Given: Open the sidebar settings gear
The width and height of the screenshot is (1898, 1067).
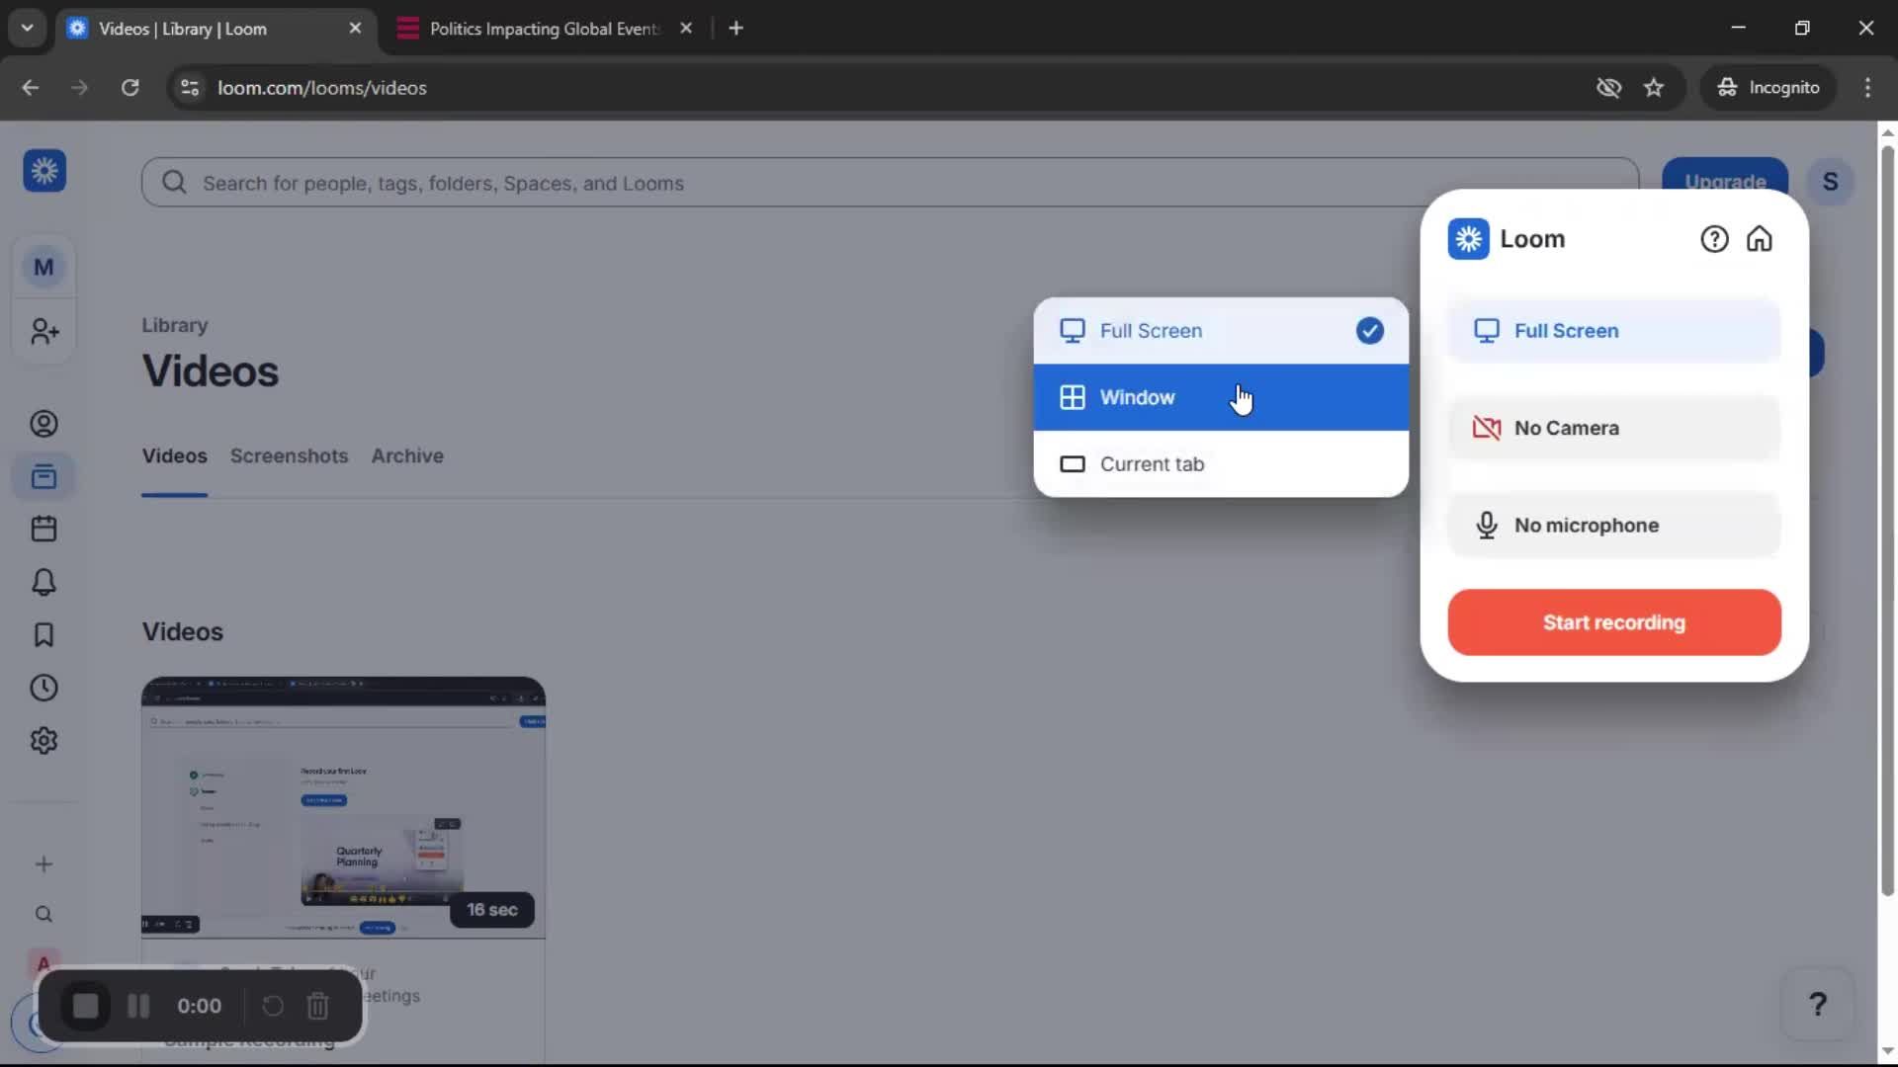Looking at the screenshot, I should tap(43, 740).
